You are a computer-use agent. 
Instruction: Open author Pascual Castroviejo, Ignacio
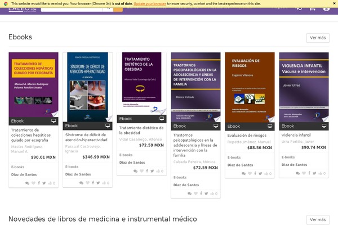(83, 148)
